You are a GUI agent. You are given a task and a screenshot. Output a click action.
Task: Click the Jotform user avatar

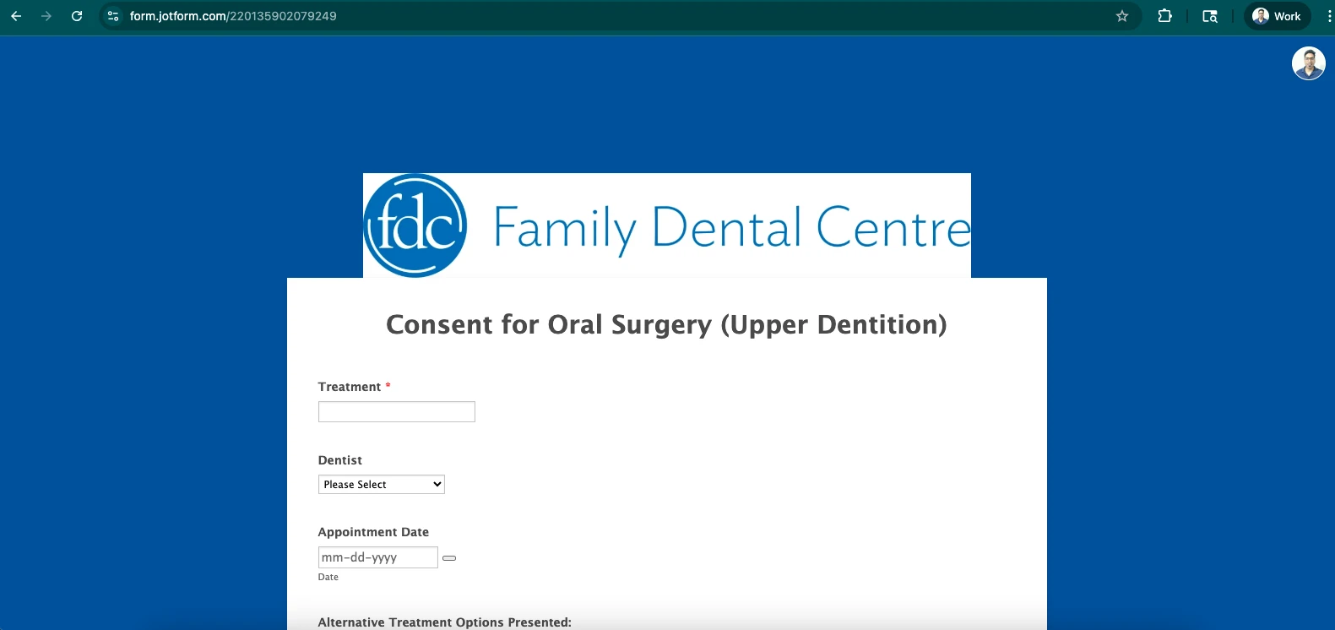pos(1309,63)
